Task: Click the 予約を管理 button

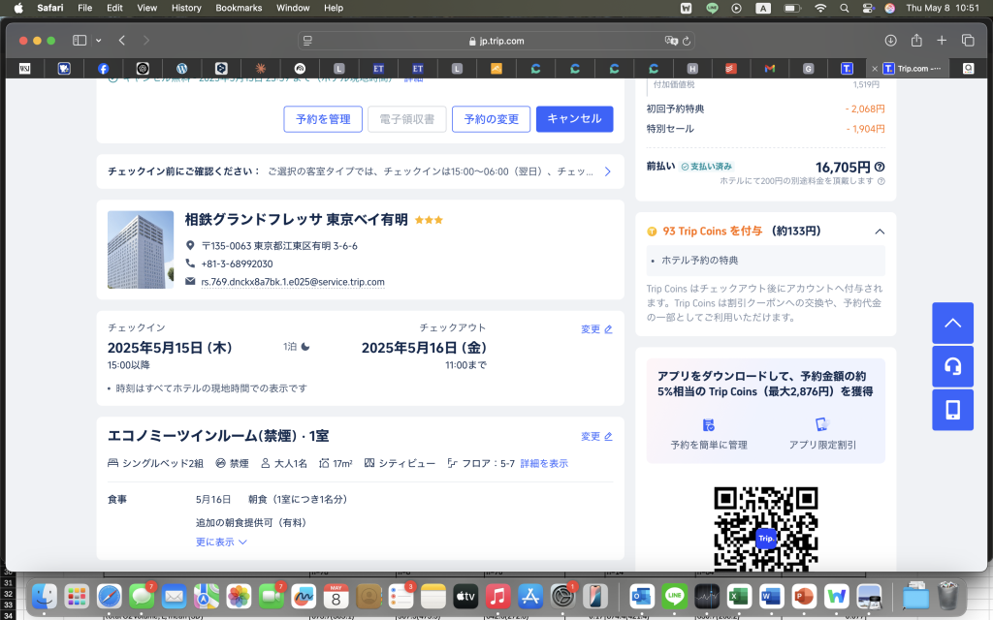Action: click(323, 119)
